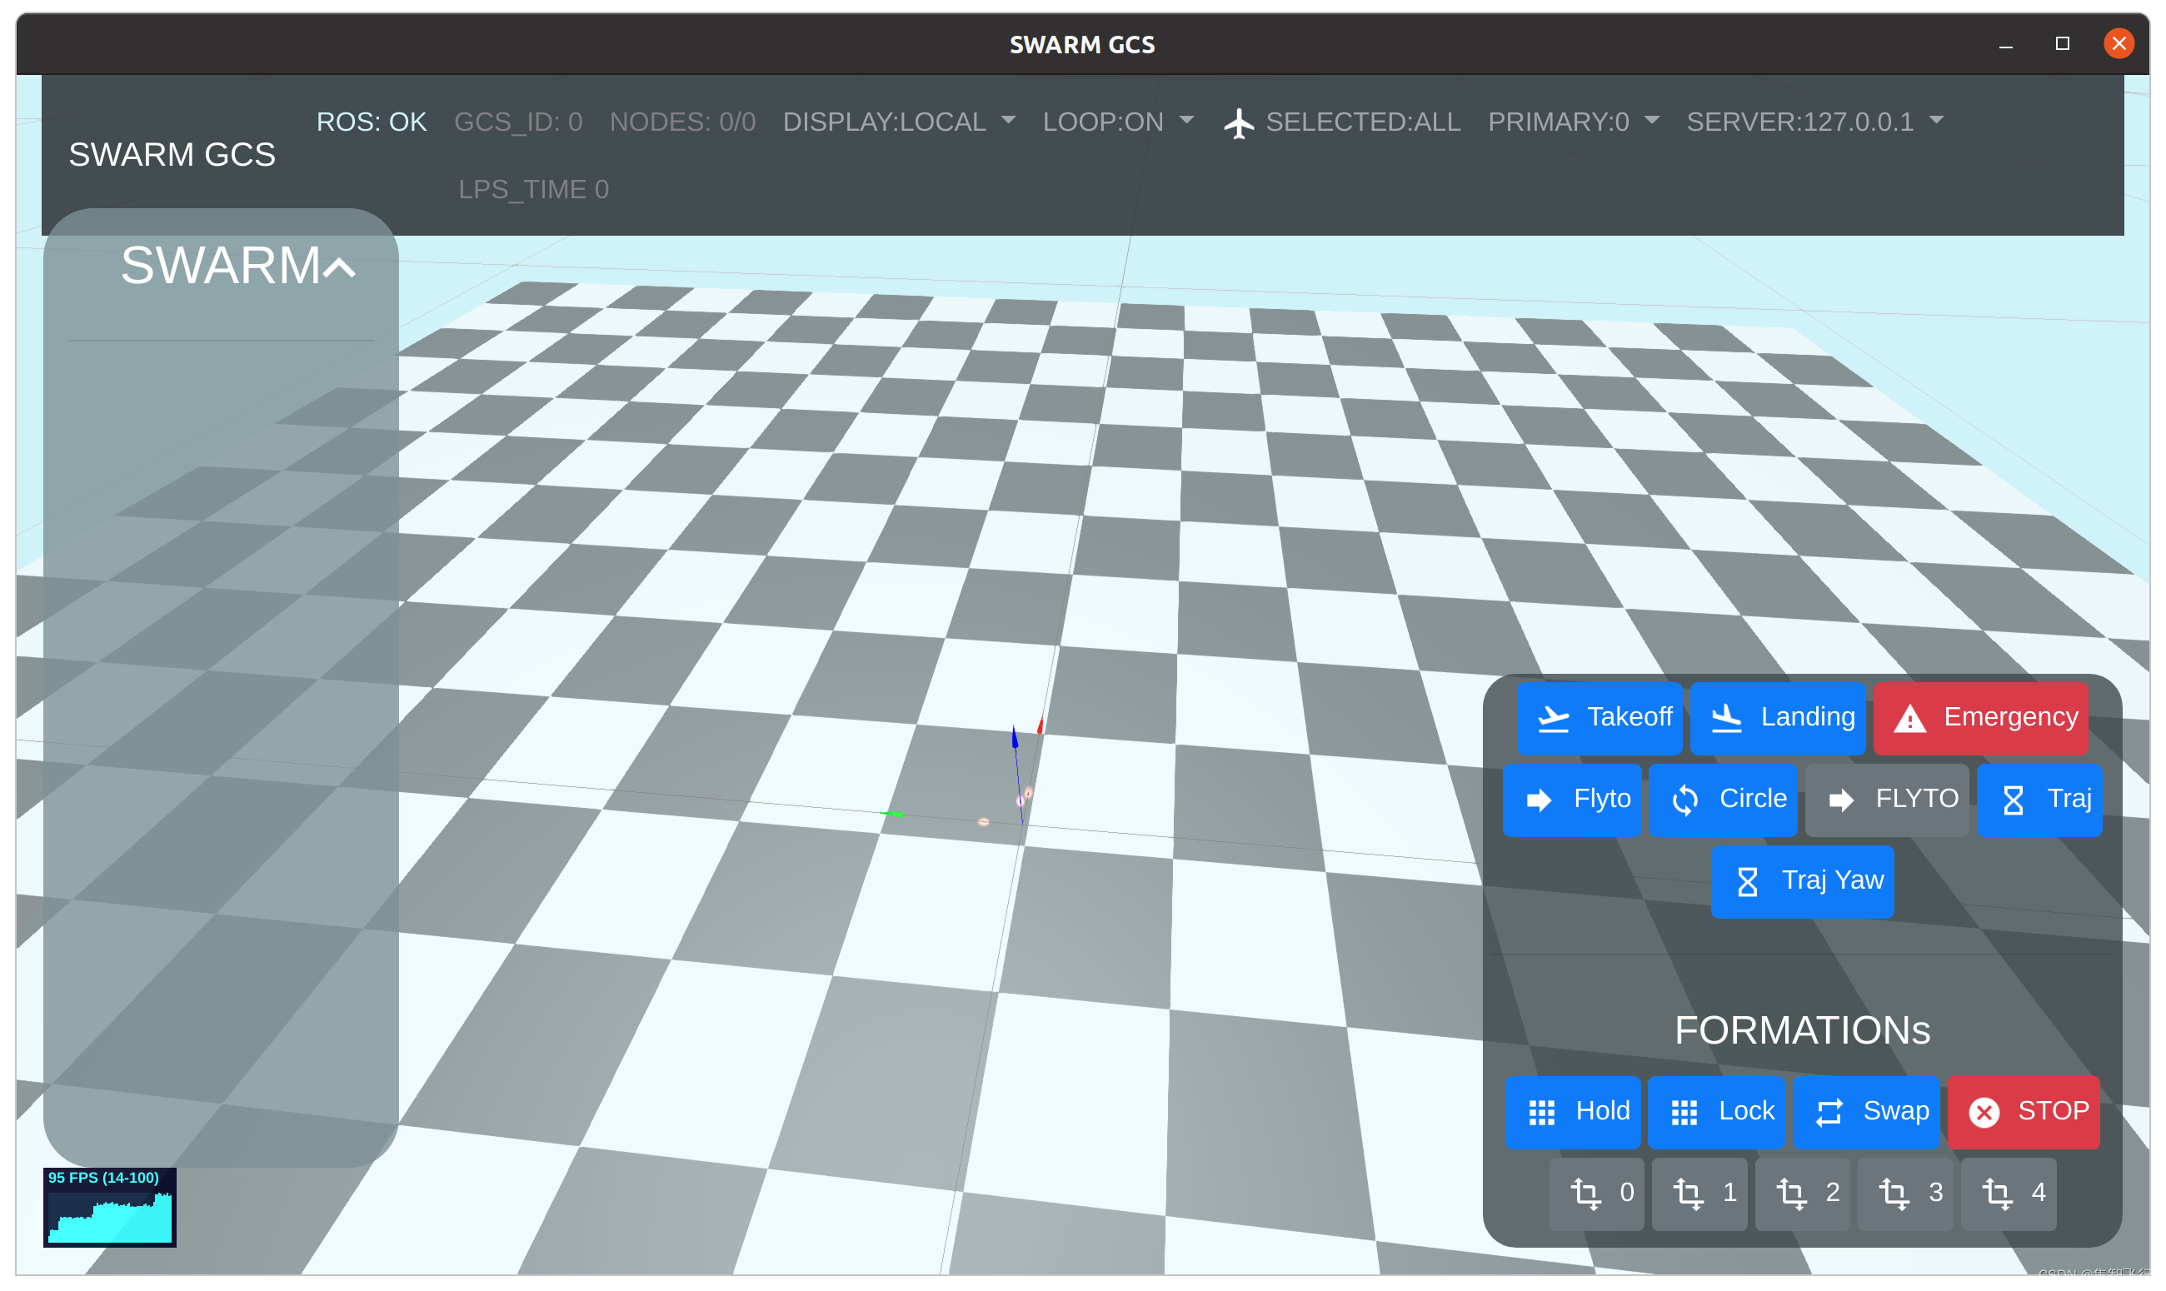The height and width of the screenshot is (1291, 2166).
Task: Open the PRIMARY:0 dropdown
Action: (x=1573, y=122)
